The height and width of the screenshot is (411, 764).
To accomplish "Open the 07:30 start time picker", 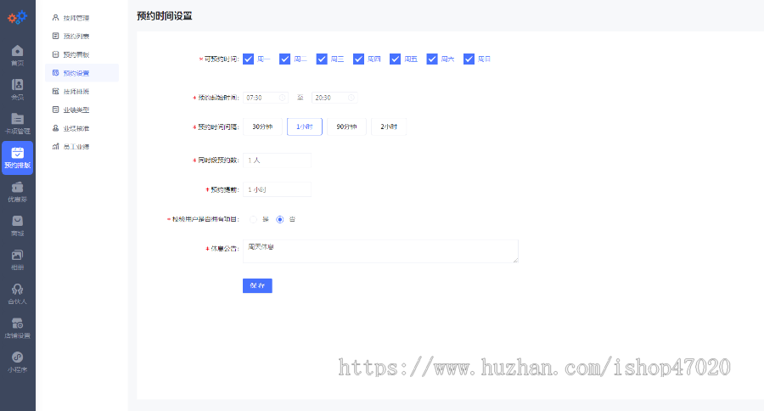I will point(266,98).
